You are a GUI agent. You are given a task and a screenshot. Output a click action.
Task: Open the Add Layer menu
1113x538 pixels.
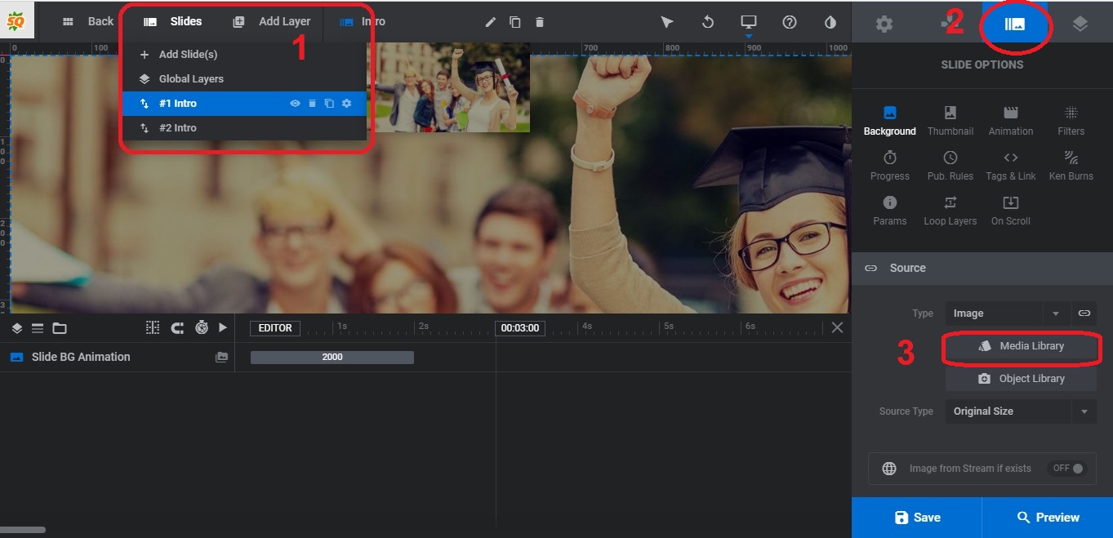[271, 22]
